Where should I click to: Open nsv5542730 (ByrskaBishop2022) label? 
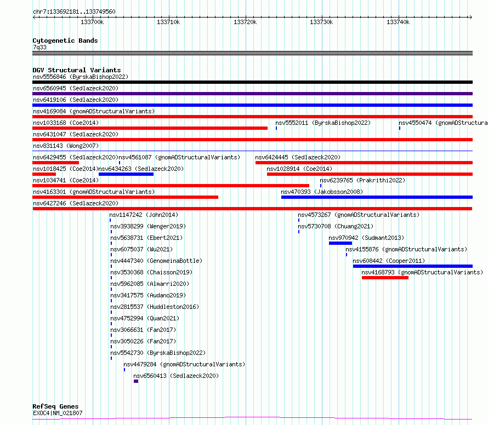[x=158, y=353]
